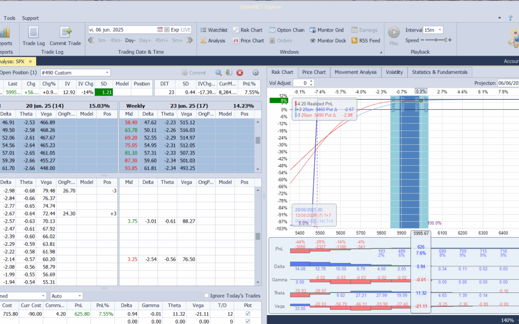Click the magnifier search icon in position toolbar
Image resolution: width=519 pixels, height=324 pixels.
pos(219,73)
